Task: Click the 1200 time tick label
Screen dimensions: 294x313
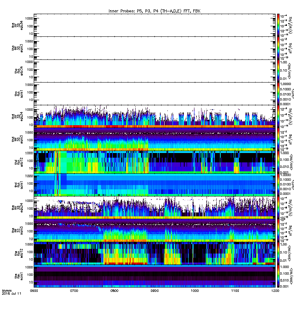Action: [275, 291]
